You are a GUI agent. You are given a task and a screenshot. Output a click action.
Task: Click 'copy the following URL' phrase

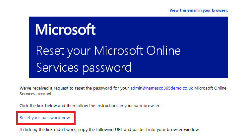[100, 130]
